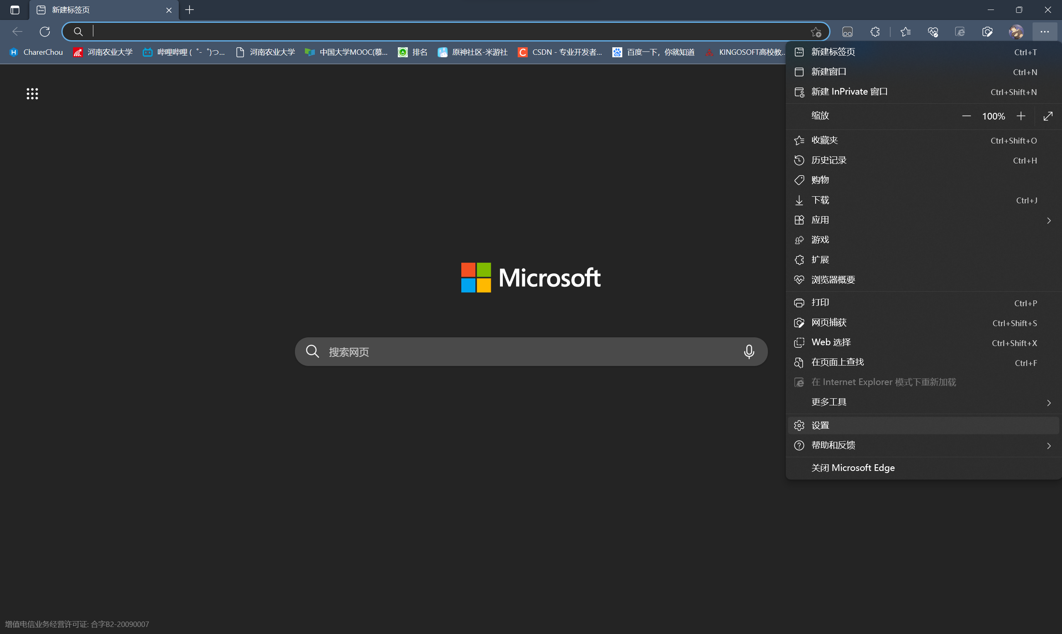Add this page to favorites star icon
The height and width of the screenshot is (634, 1062).
click(x=816, y=32)
